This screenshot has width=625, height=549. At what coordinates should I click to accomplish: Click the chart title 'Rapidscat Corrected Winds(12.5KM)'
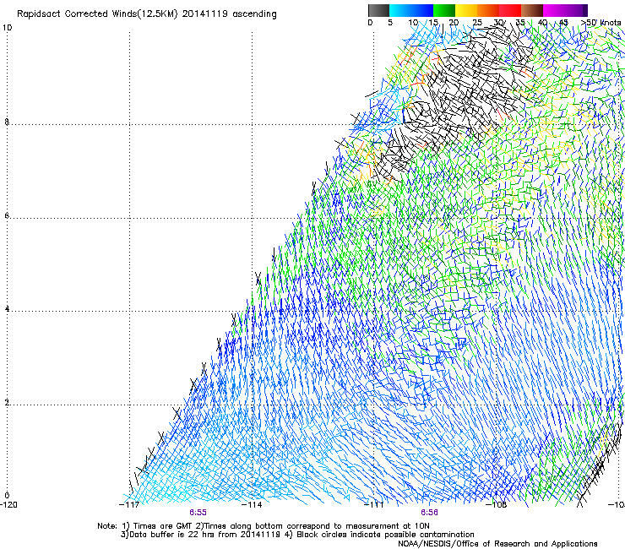(x=97, y=14)
